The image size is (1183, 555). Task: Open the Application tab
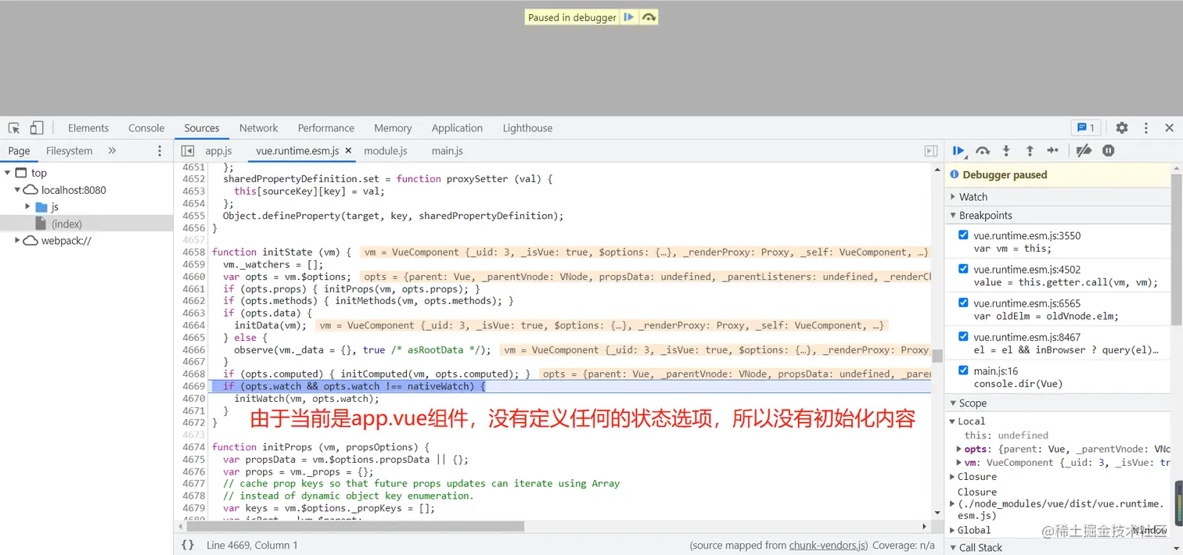tap(457, 128)
